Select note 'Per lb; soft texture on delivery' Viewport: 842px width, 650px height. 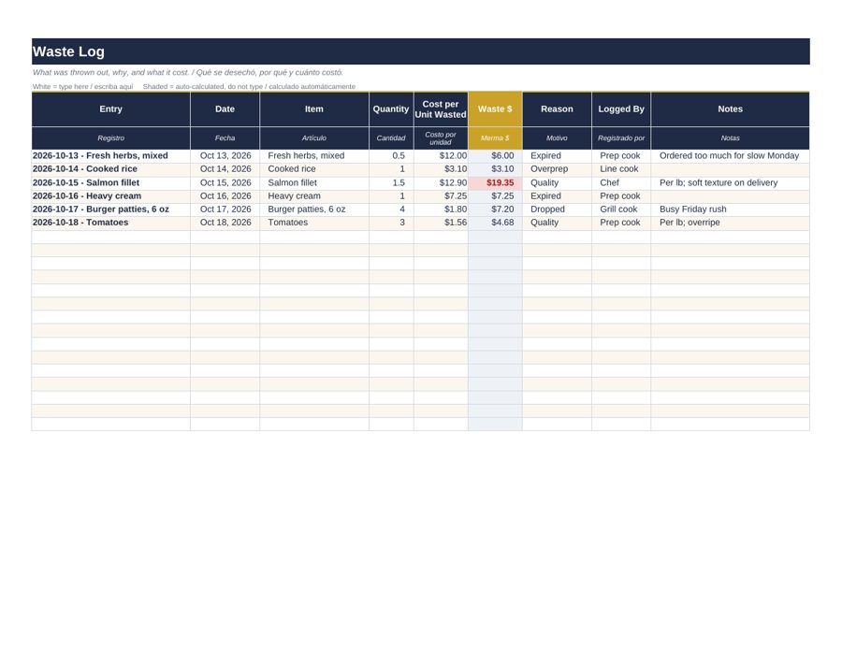pos(731,182)
